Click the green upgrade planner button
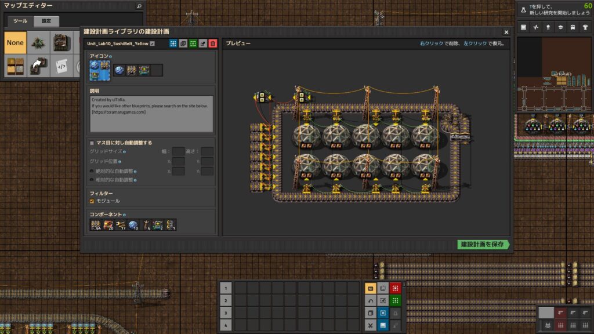Viewport: 594px width, 334px height. click(193, 43)
